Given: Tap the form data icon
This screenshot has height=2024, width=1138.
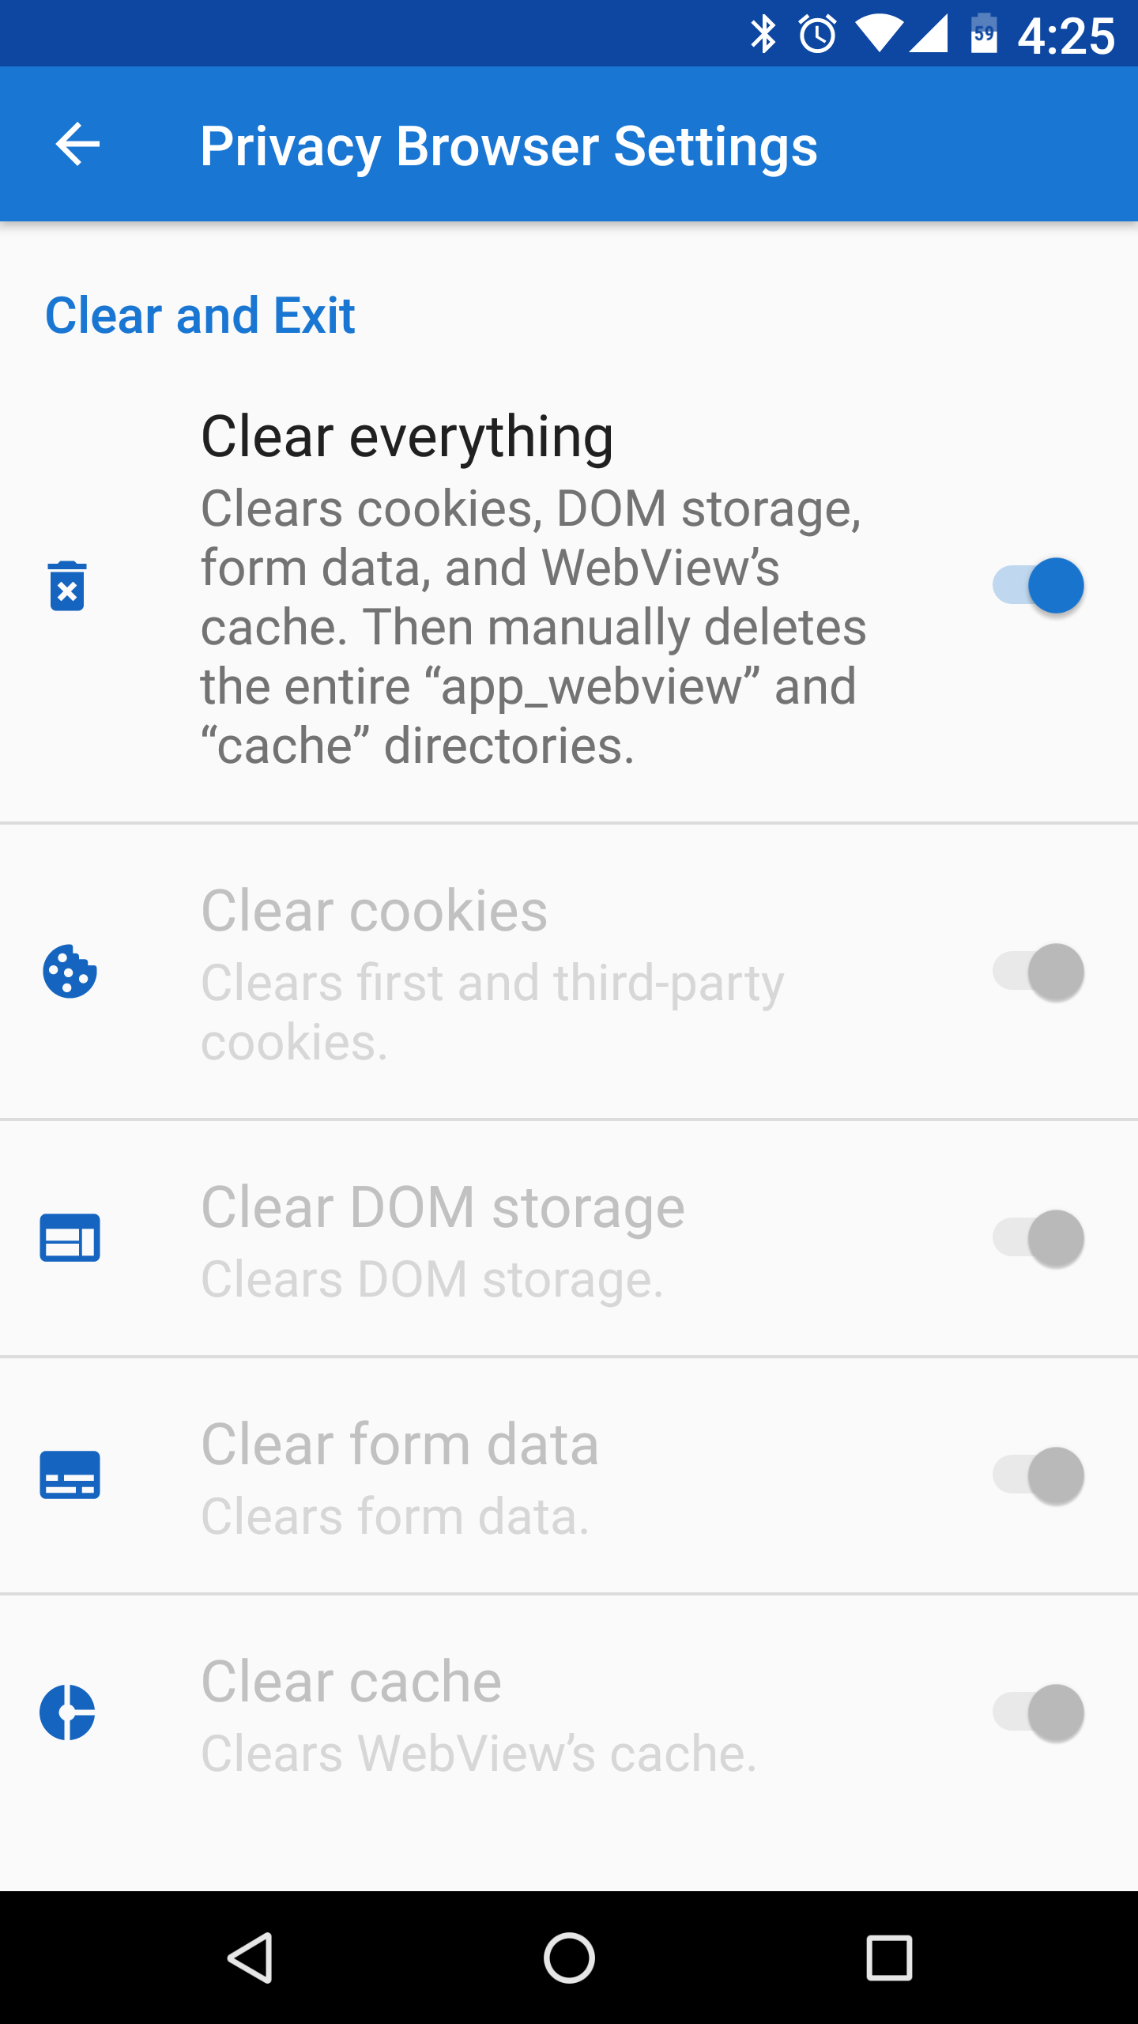Looking at the screenshot, I should pyautogui.click(x=70, y=1475).
